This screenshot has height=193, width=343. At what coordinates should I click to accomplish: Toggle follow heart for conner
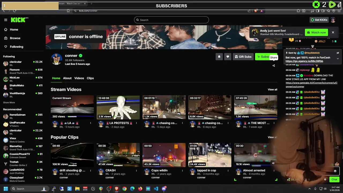click(x=228, y=57)
